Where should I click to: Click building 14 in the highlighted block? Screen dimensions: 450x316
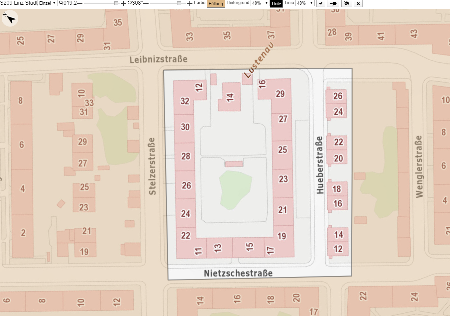[x=230, y=97]
